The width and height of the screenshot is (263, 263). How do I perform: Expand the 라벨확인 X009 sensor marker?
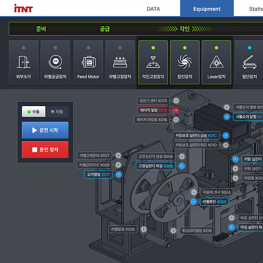click(194, 202)
